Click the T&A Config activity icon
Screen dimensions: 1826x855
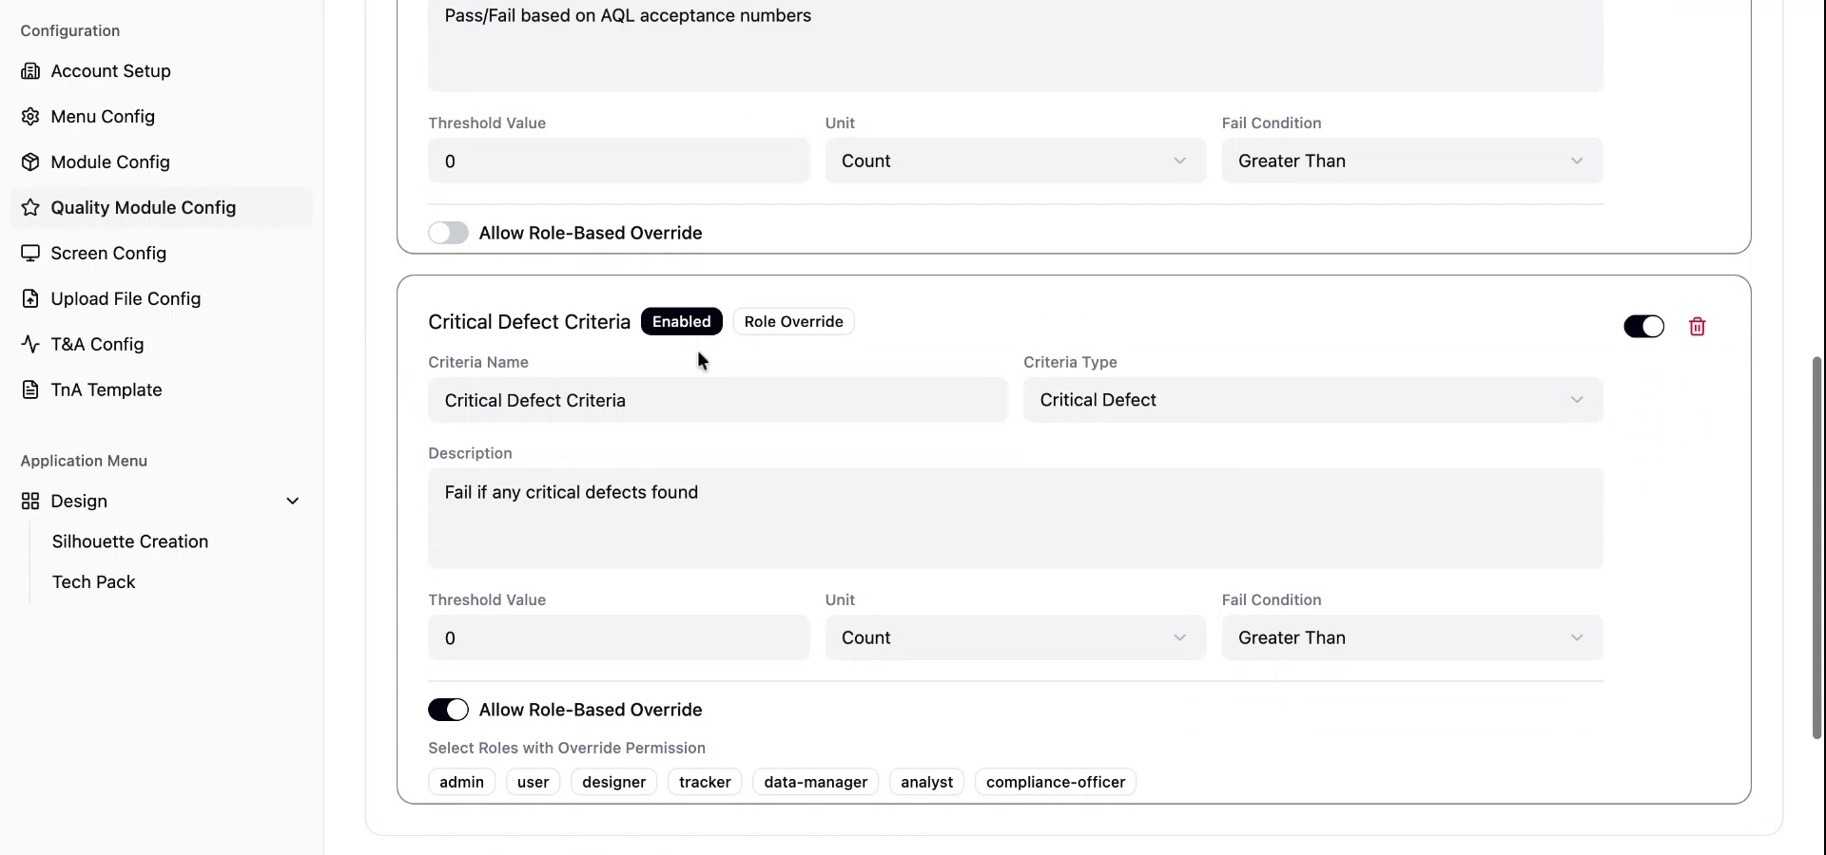(30, 345)
